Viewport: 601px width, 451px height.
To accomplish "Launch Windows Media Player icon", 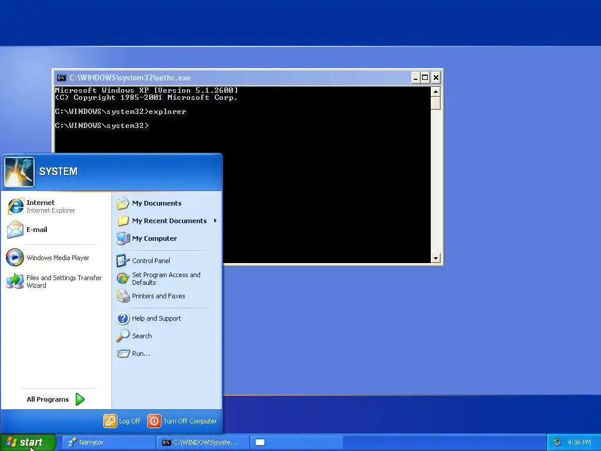I will (15, 257).
